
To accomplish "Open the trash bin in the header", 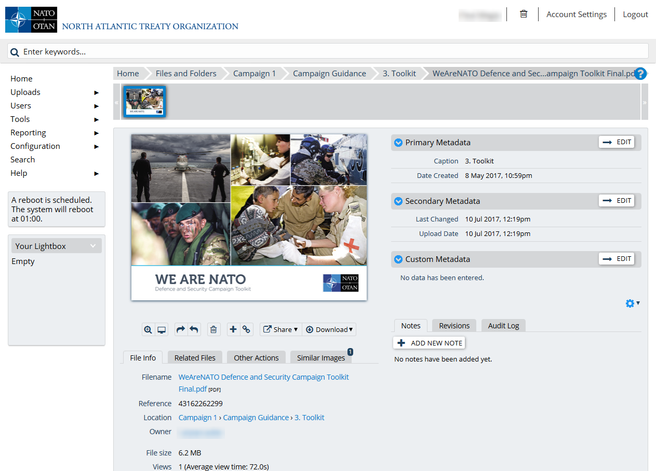I will click(524, 14).
